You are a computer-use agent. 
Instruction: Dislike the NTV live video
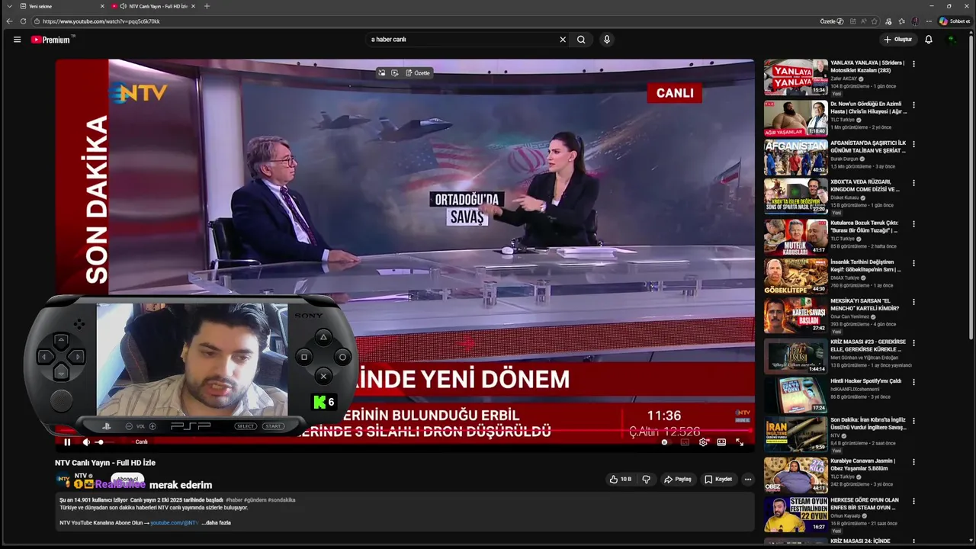646,479
